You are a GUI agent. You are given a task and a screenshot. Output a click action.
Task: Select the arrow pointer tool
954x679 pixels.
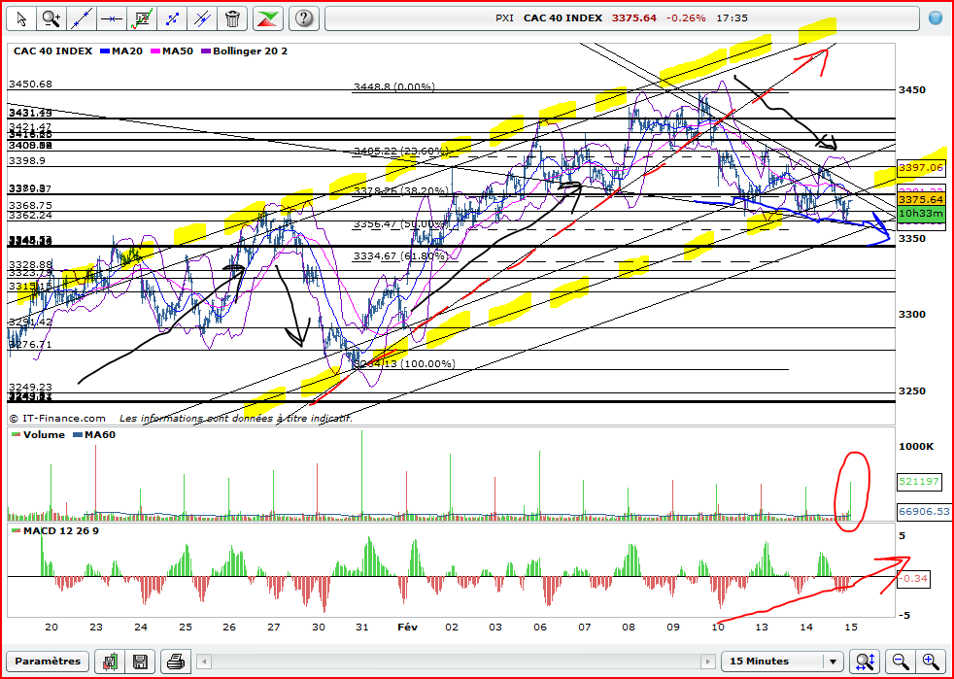click(21, 17)
